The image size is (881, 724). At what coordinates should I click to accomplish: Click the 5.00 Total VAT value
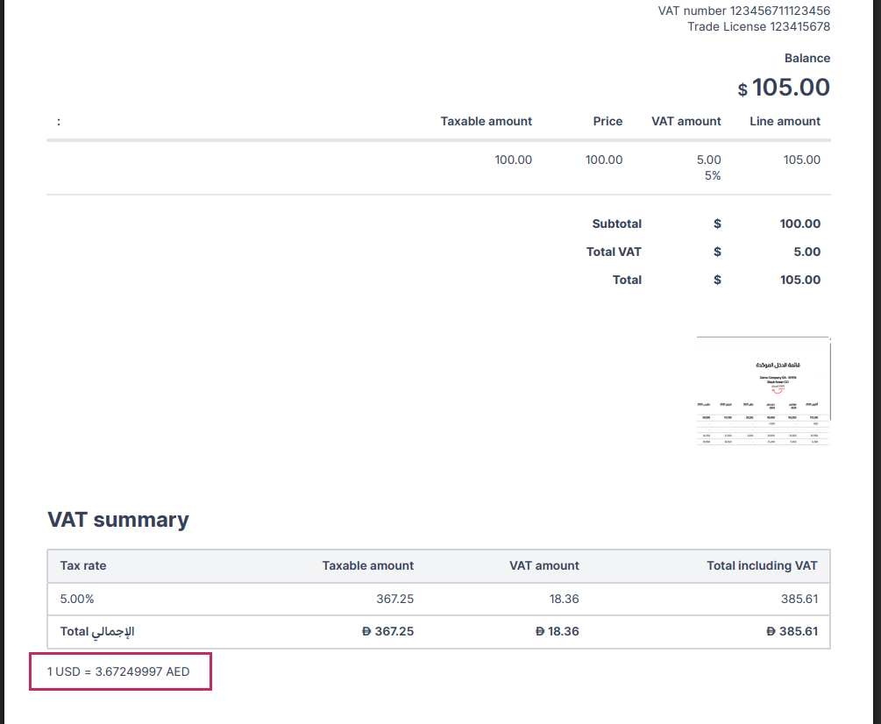point(806,252)
